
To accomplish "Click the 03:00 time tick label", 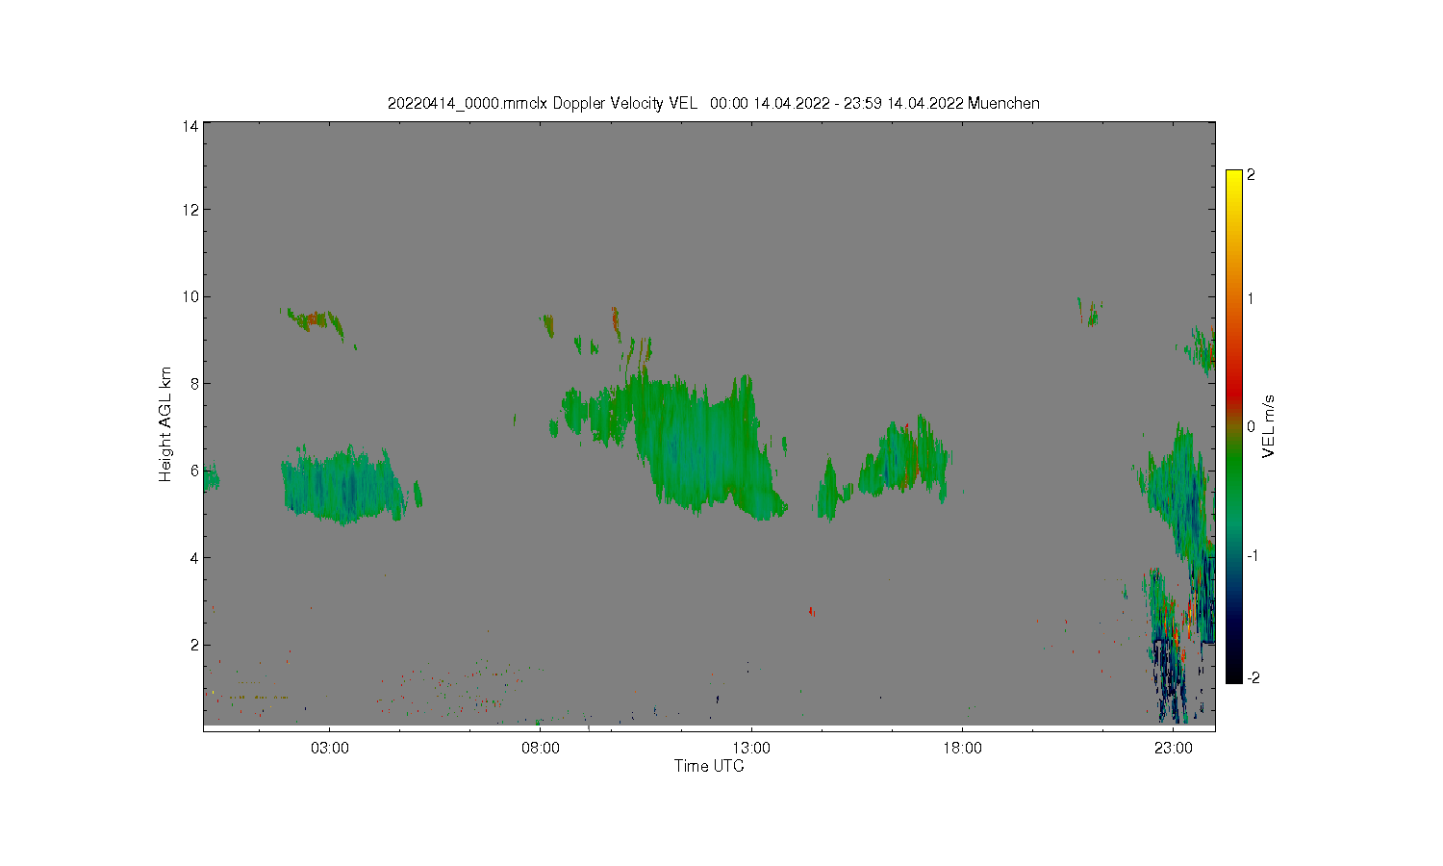I will point(329,749).
